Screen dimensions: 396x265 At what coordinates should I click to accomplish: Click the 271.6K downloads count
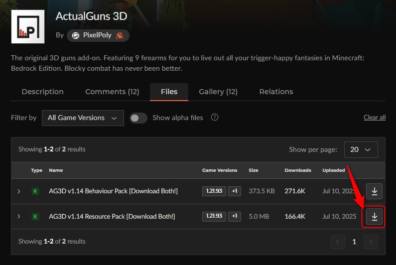295,191
